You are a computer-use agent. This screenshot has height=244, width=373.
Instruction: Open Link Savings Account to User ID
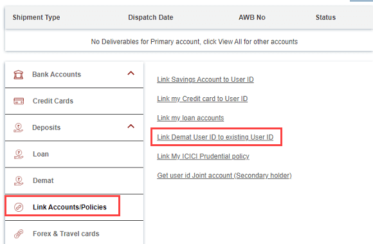click(205, 79)
